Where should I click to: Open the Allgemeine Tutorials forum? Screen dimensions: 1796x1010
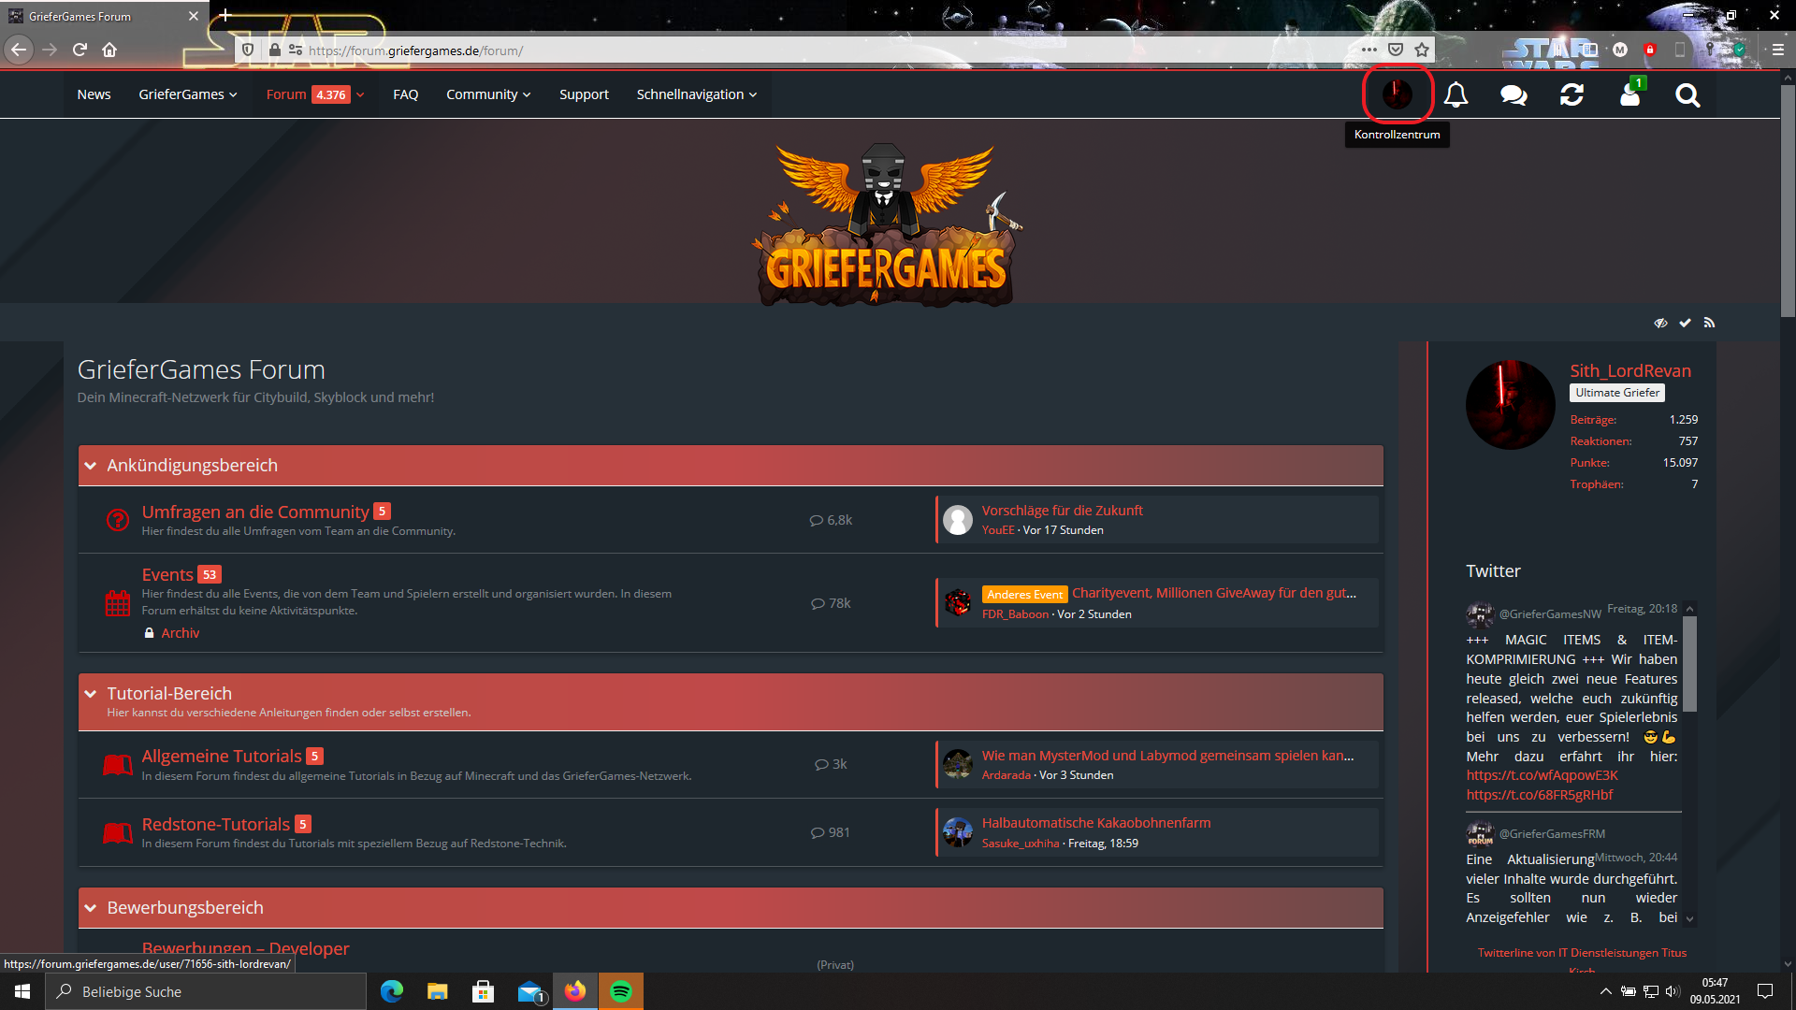pyautogui.click(x=222, y=756)
